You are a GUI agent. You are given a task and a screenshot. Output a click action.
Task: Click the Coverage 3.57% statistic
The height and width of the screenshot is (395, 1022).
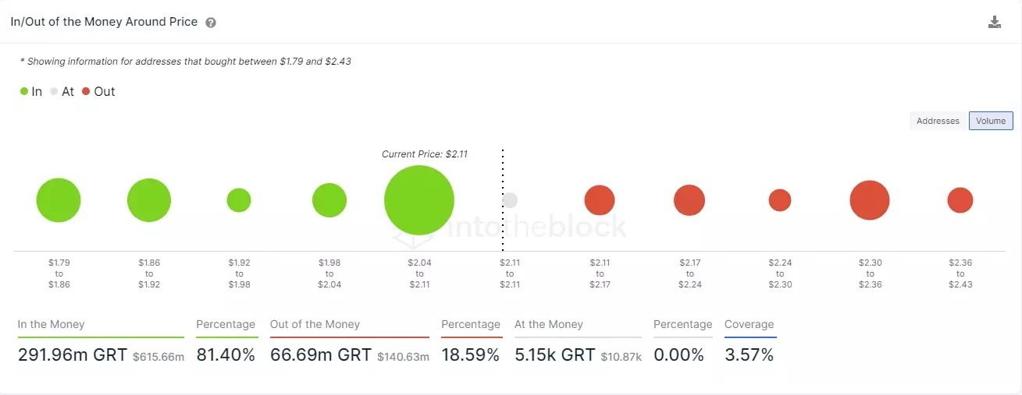point(749,355)
